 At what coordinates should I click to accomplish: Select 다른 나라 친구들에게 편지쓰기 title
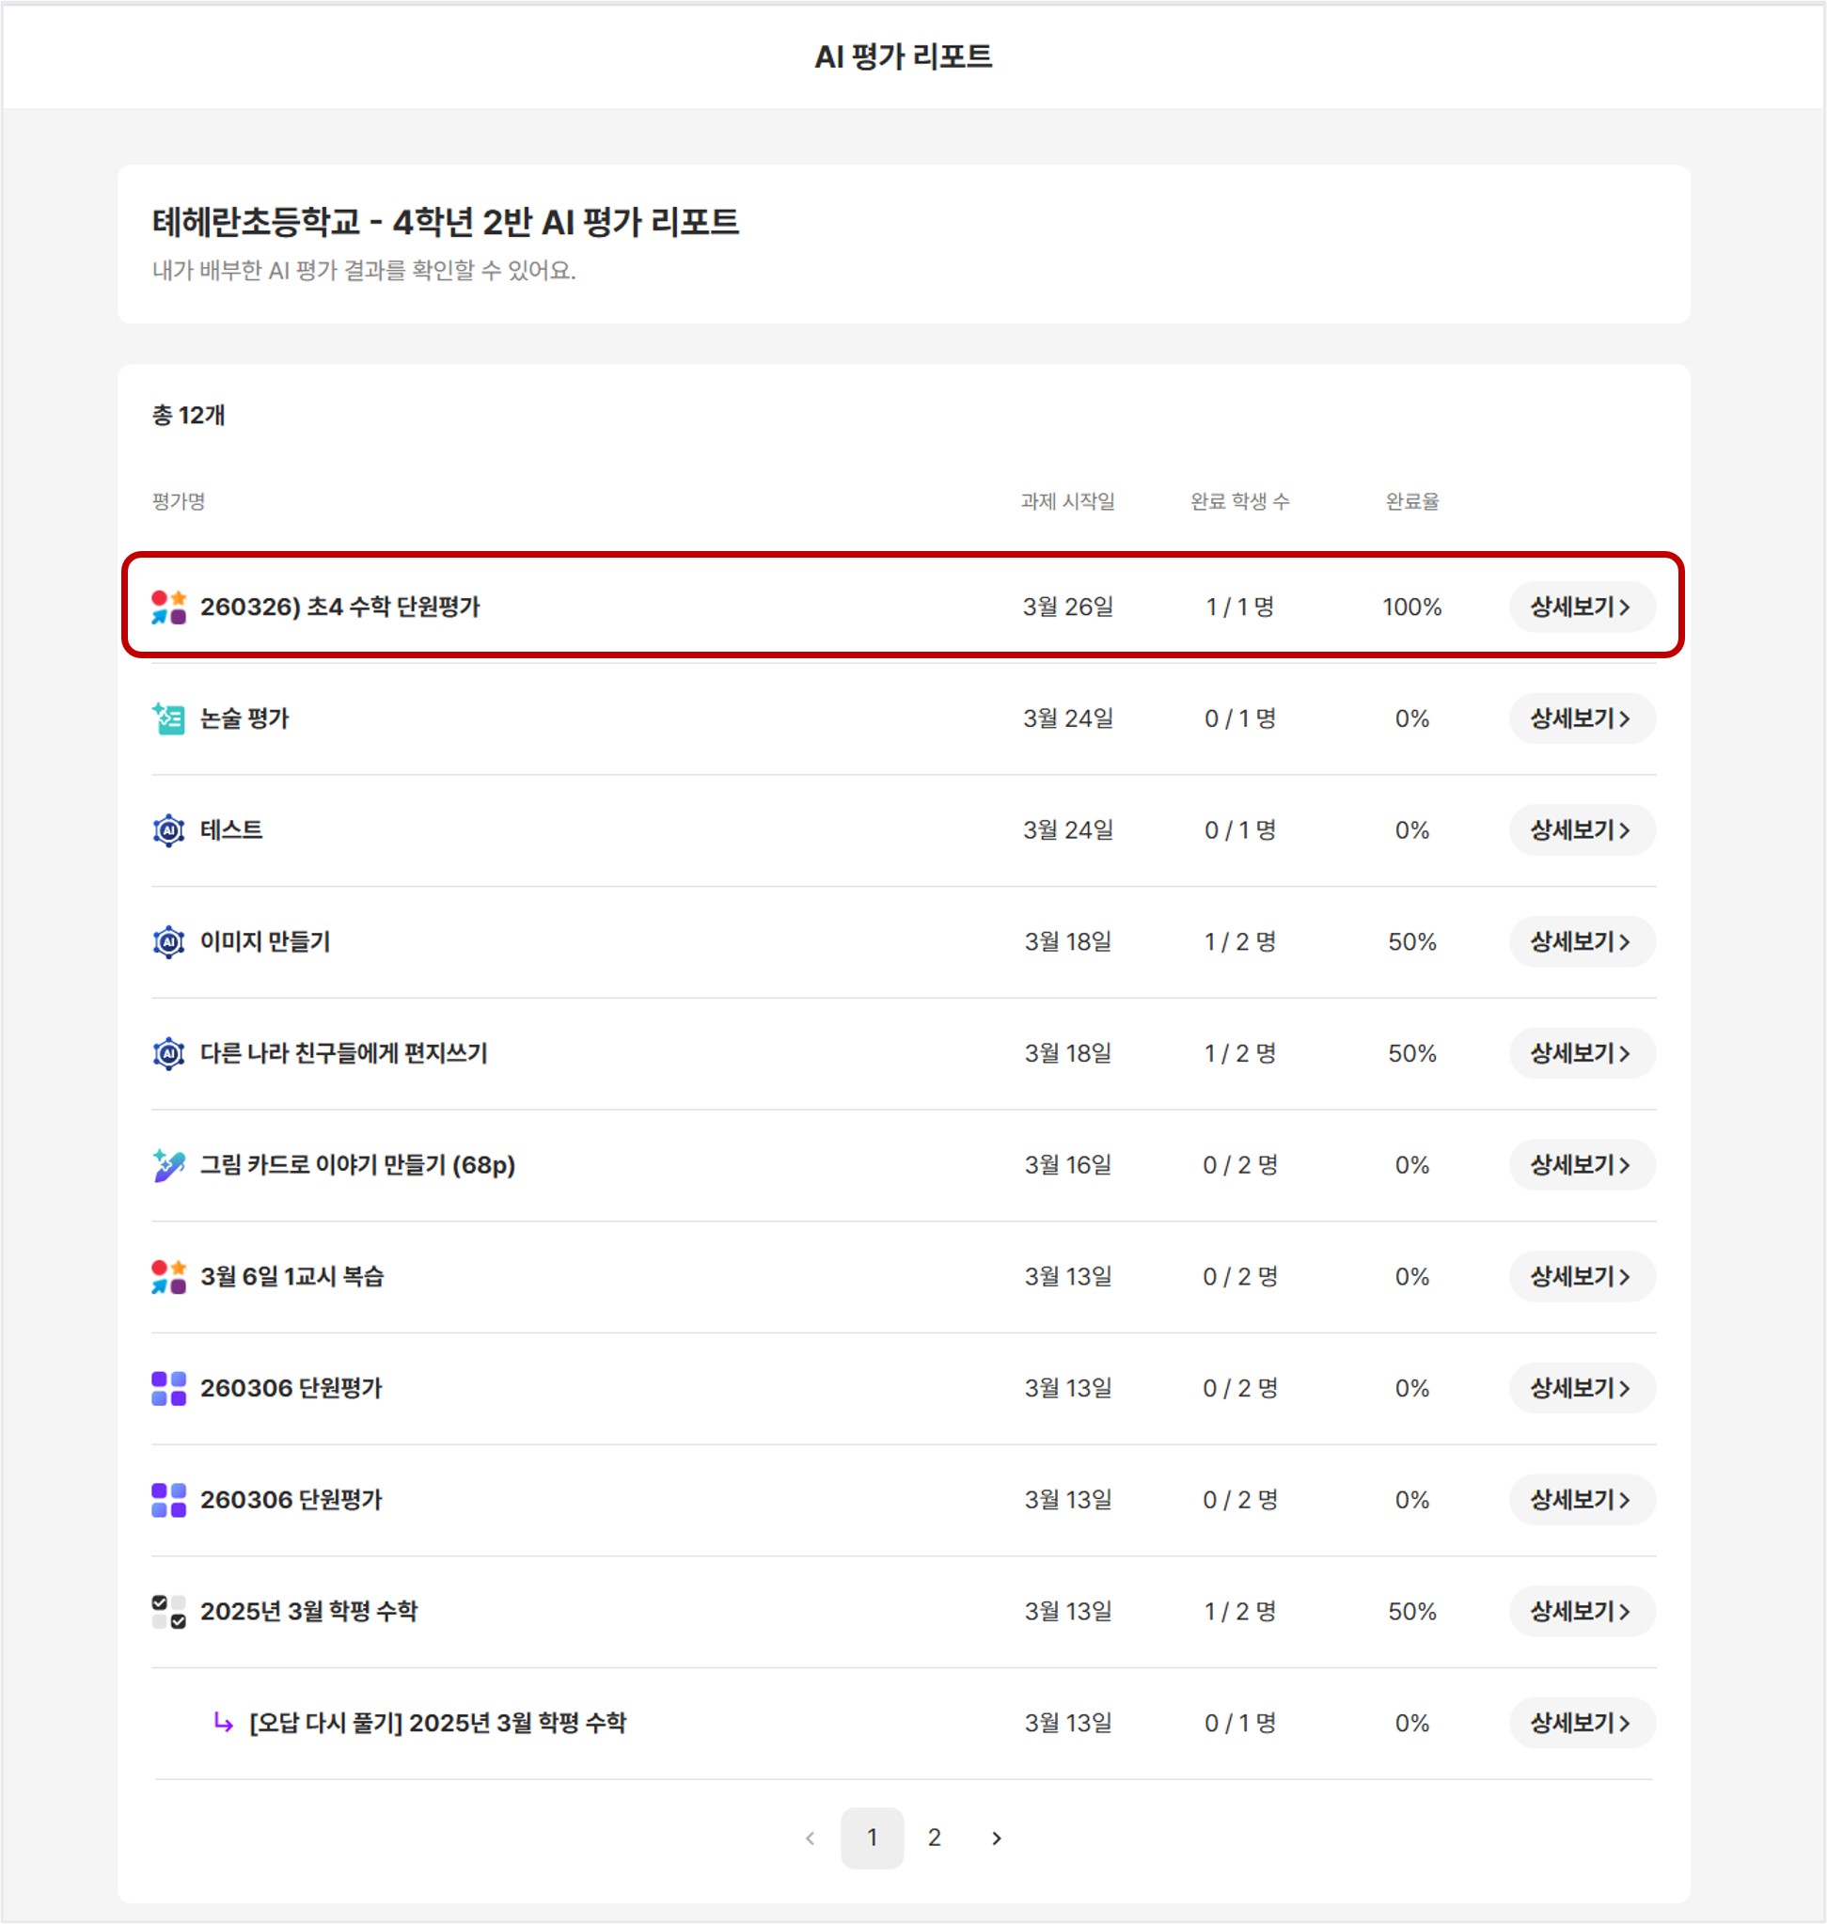(344, 1054)
